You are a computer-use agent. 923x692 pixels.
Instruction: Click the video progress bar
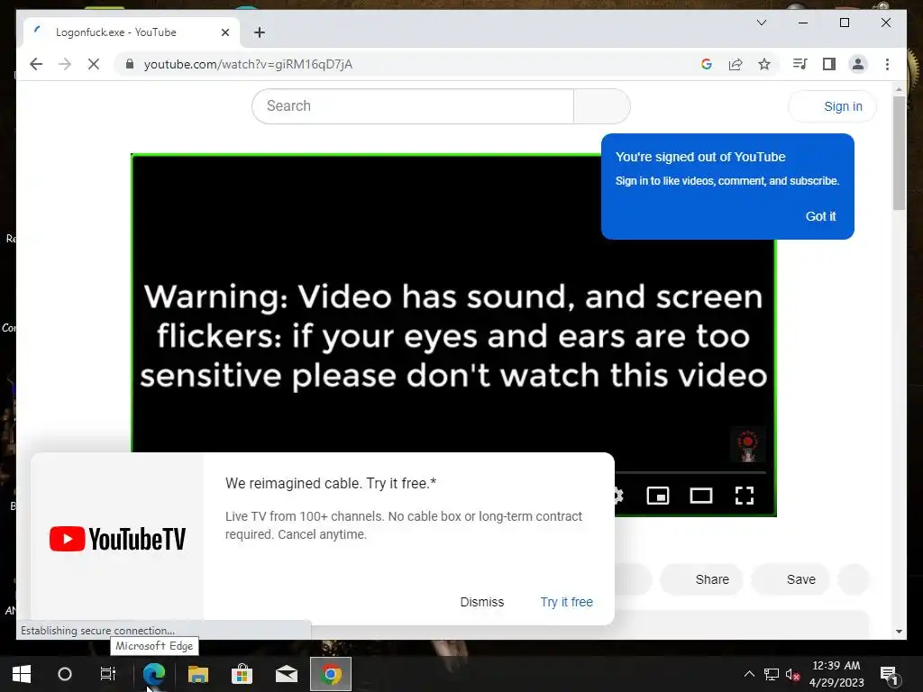click(x=690, y=472)
